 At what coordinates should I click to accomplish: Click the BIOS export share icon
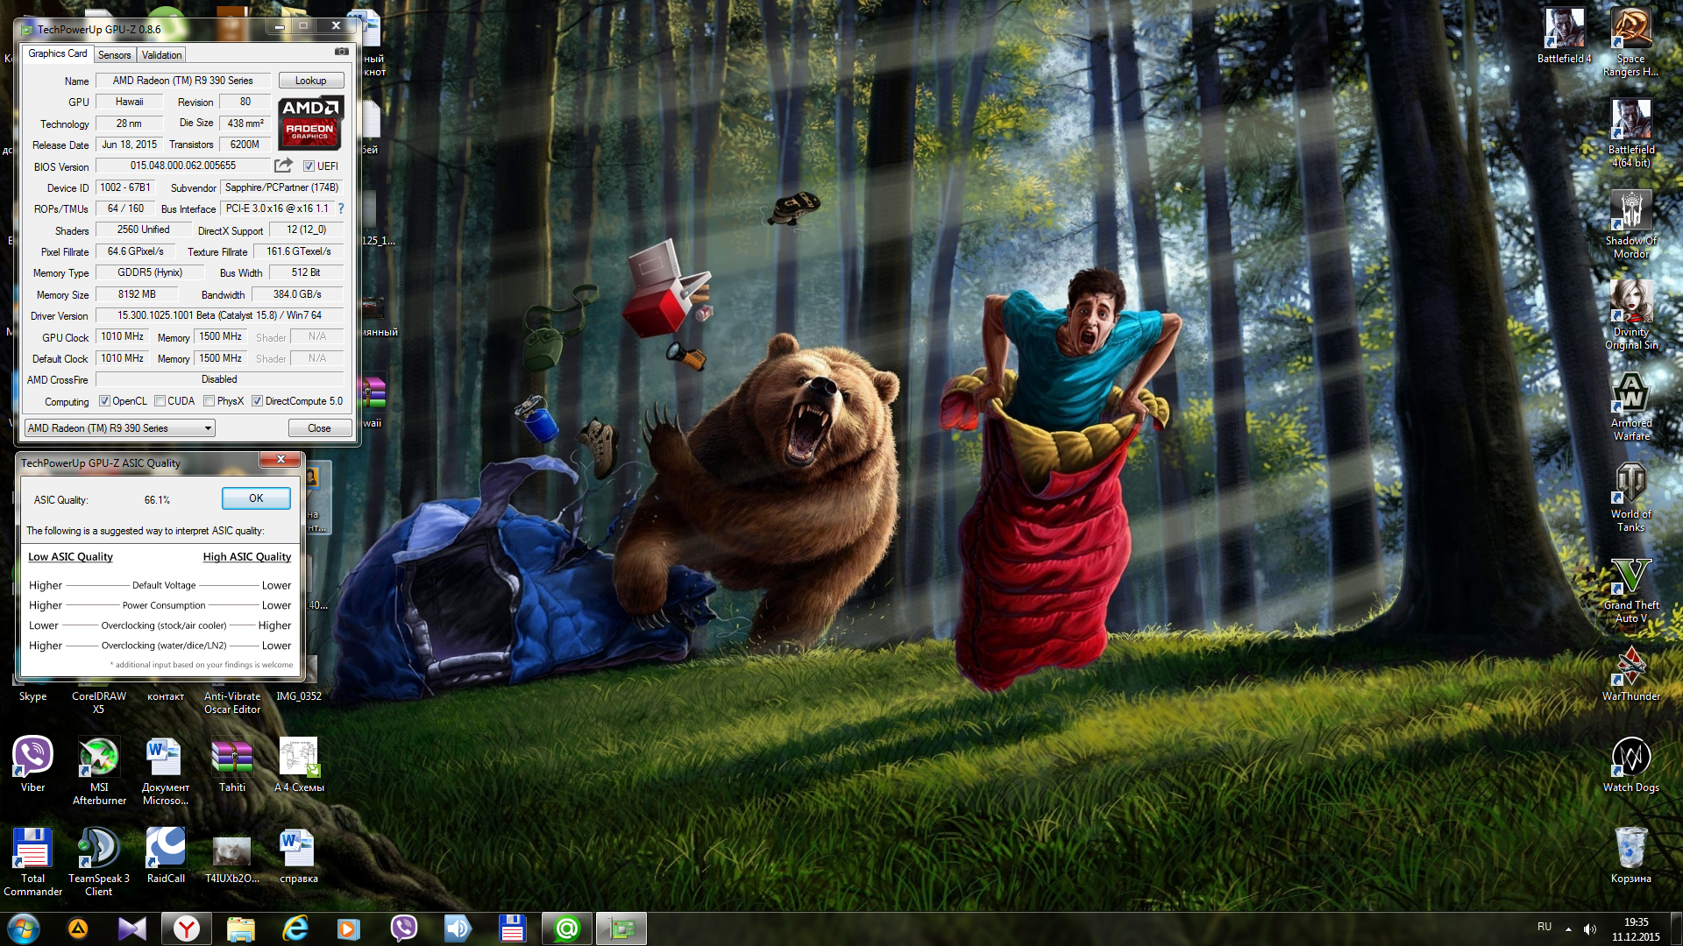[283, 166]
